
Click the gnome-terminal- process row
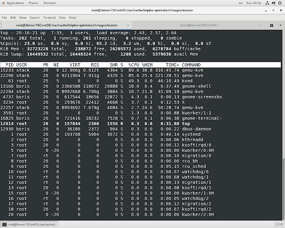[140, 118]
